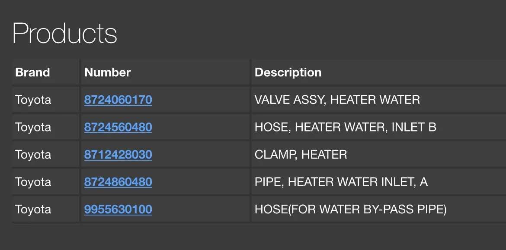Click HOSE, HEATER WATER, INLET B description
The height and width of the screenshot is (250, 506).
345,127
